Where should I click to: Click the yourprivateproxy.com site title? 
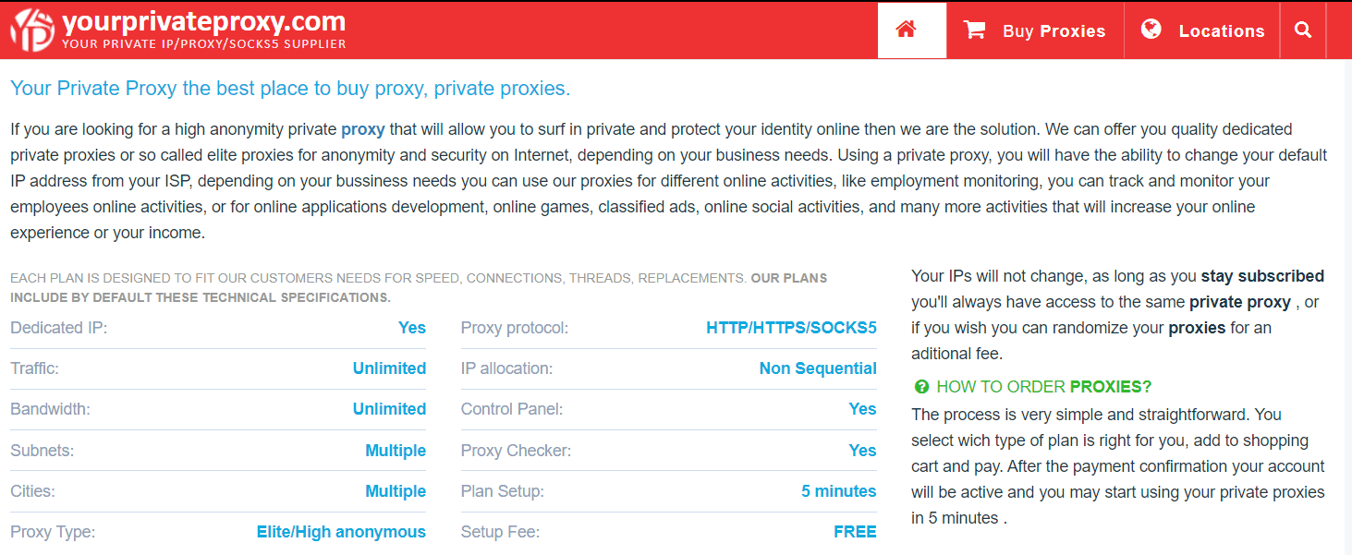(x=203, y=21)
